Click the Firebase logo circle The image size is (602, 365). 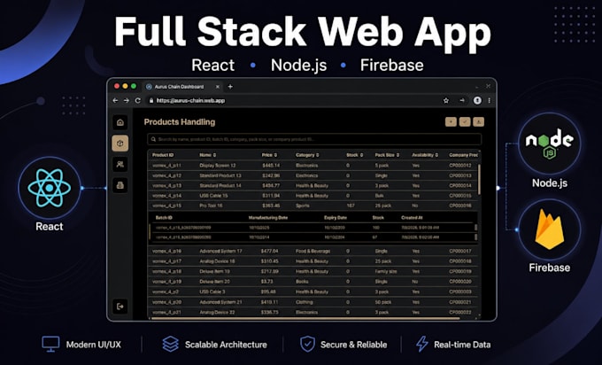(x=550, y=229)
